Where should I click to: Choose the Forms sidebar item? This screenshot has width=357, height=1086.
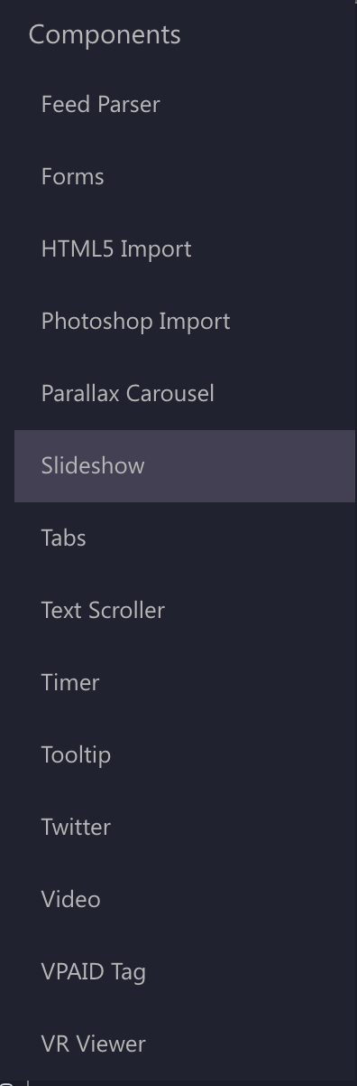point(185,177)
